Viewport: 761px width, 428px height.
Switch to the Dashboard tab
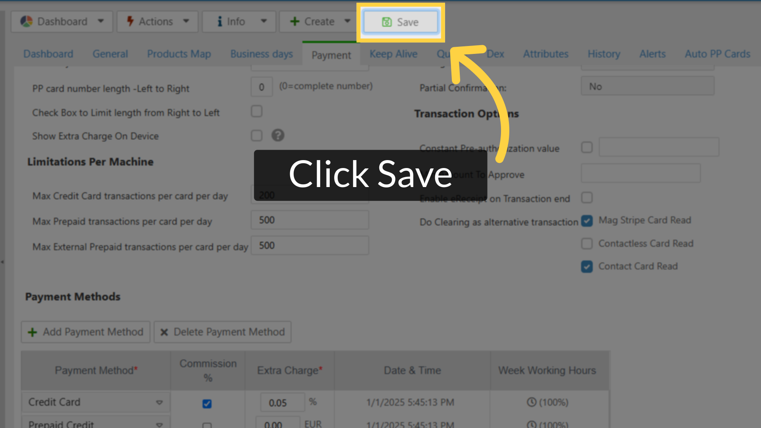tap(48, 54)
